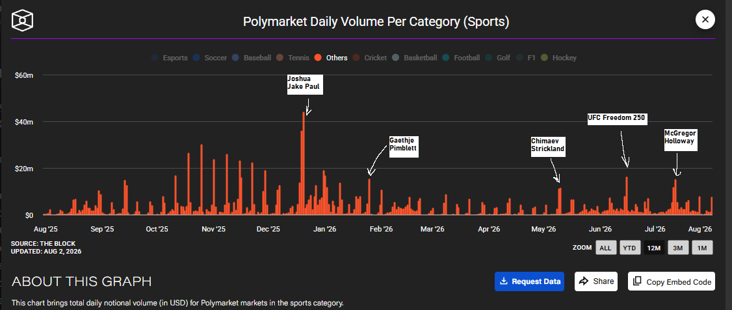The image size is (732, 310).
Task: Toggle F1 series in legend
Action: tap(526, 58)
